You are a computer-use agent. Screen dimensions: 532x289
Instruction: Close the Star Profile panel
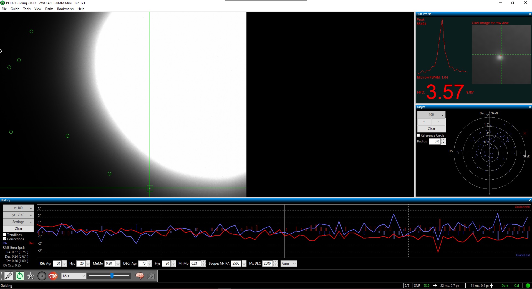pyautogui.click(x=530, y=14)
